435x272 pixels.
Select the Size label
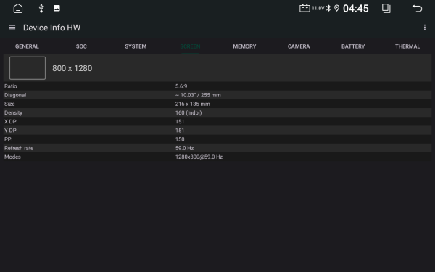pos(9,104)
